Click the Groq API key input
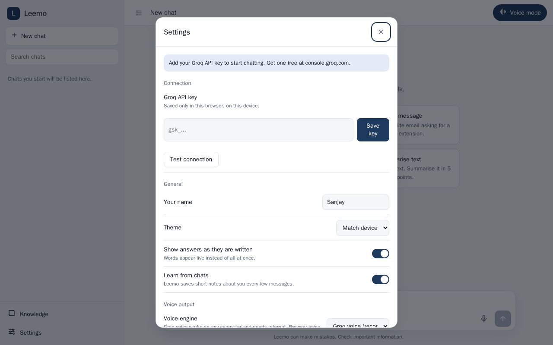The height and width of the screenshot is (345, 553). tap(258, 130)
